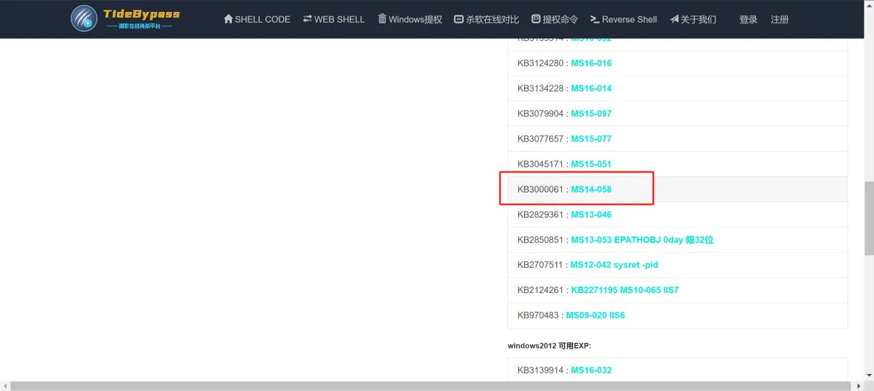Select the KB3124280 text
Screen dimensions: 874x391
click(540, 63)
